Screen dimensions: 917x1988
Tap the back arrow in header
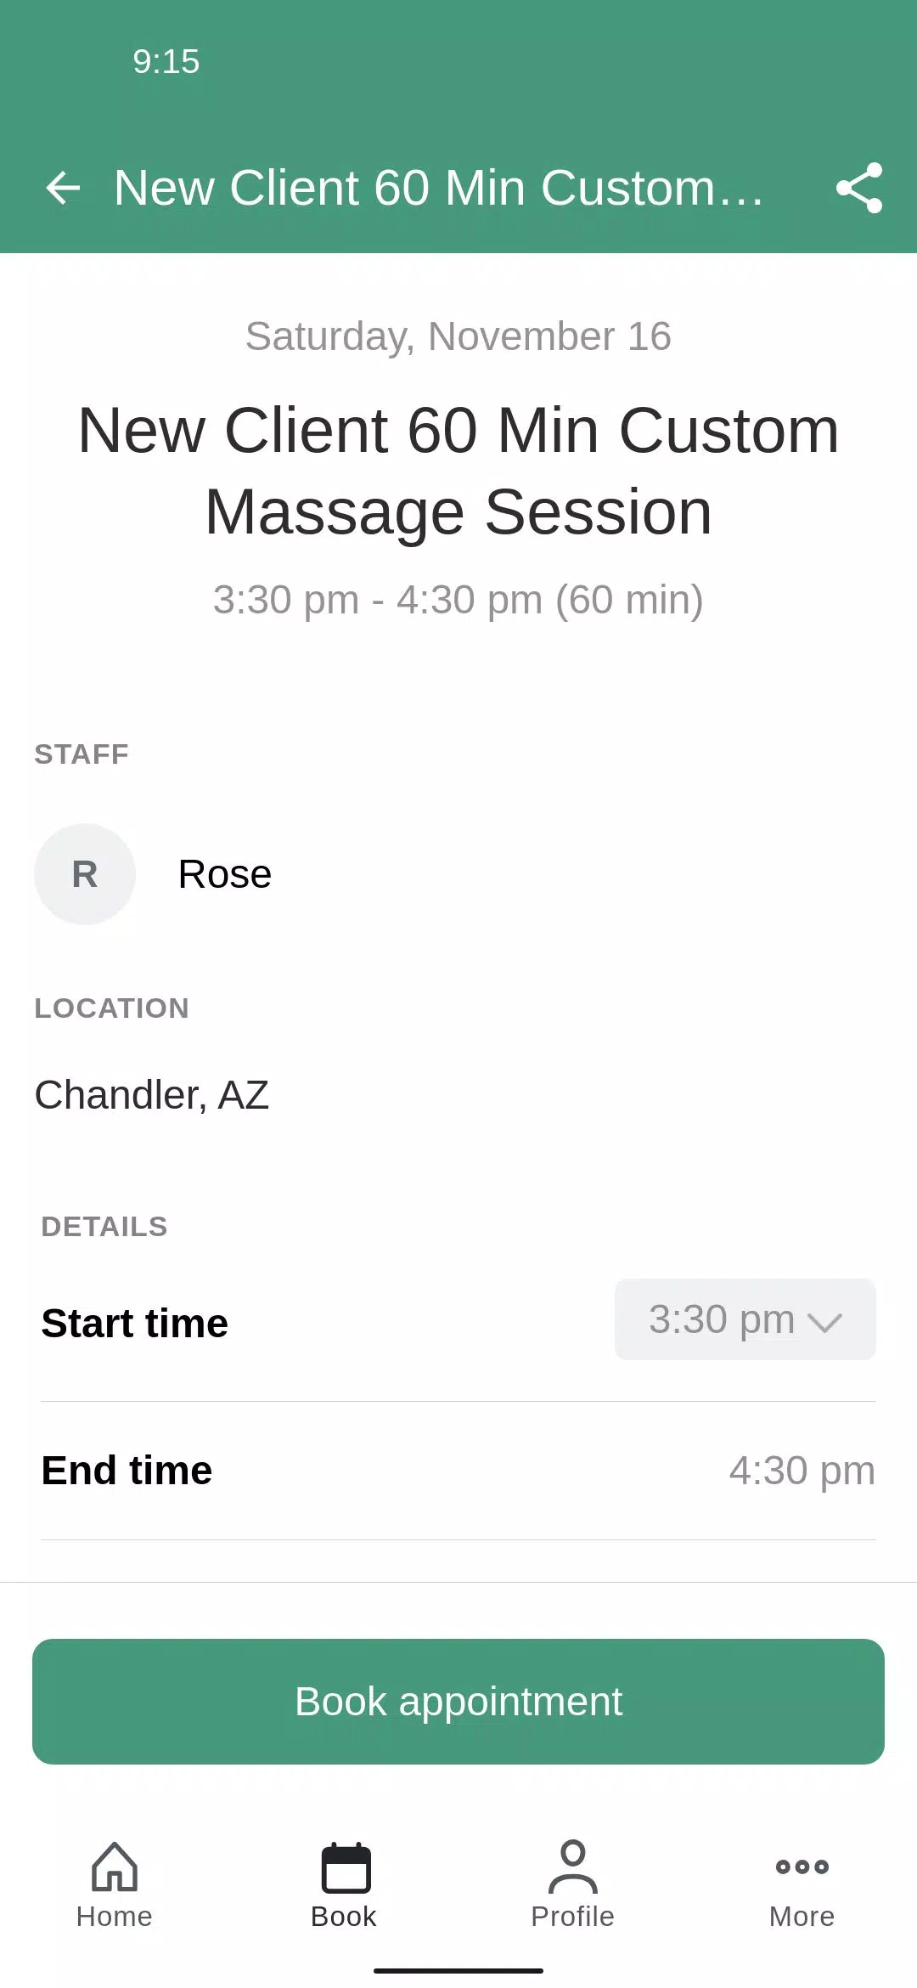[63, 188]
